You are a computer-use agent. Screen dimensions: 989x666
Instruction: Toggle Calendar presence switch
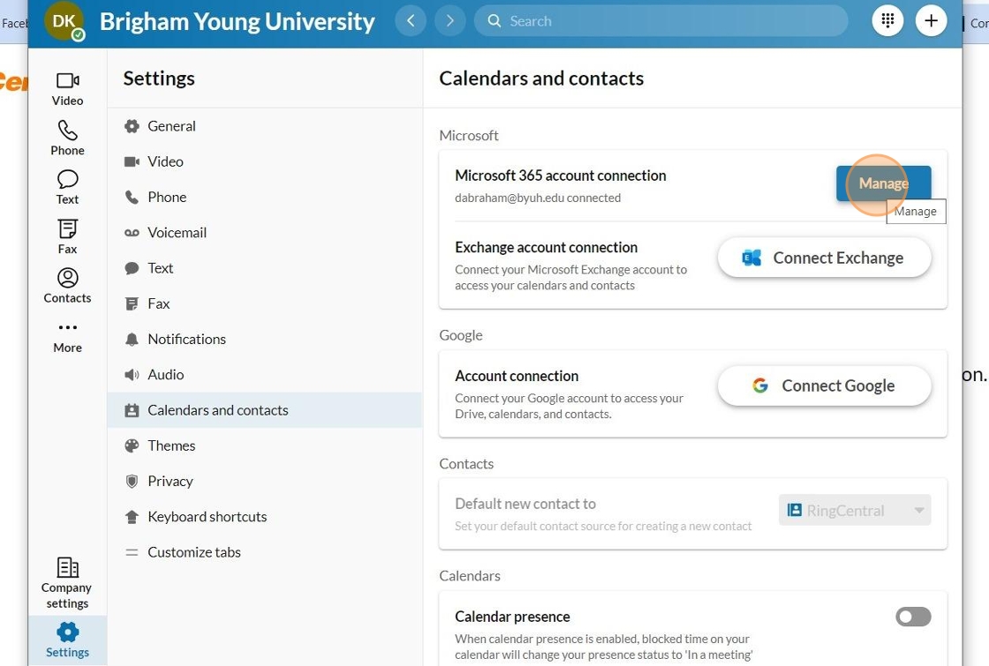[x=913, y=617]
